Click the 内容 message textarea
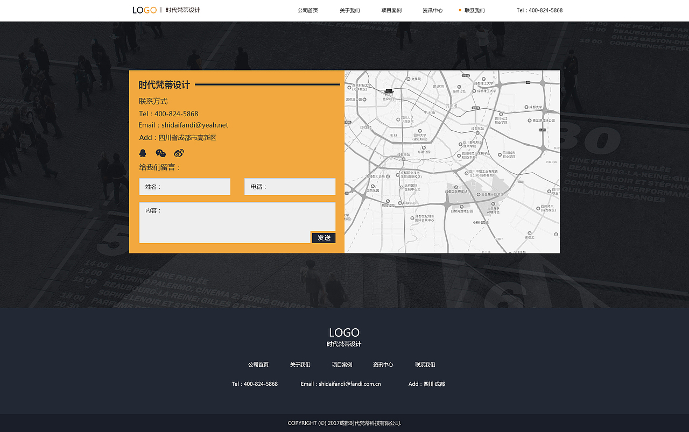The height and width of the screenshot is (432, 689). (237, 222)
